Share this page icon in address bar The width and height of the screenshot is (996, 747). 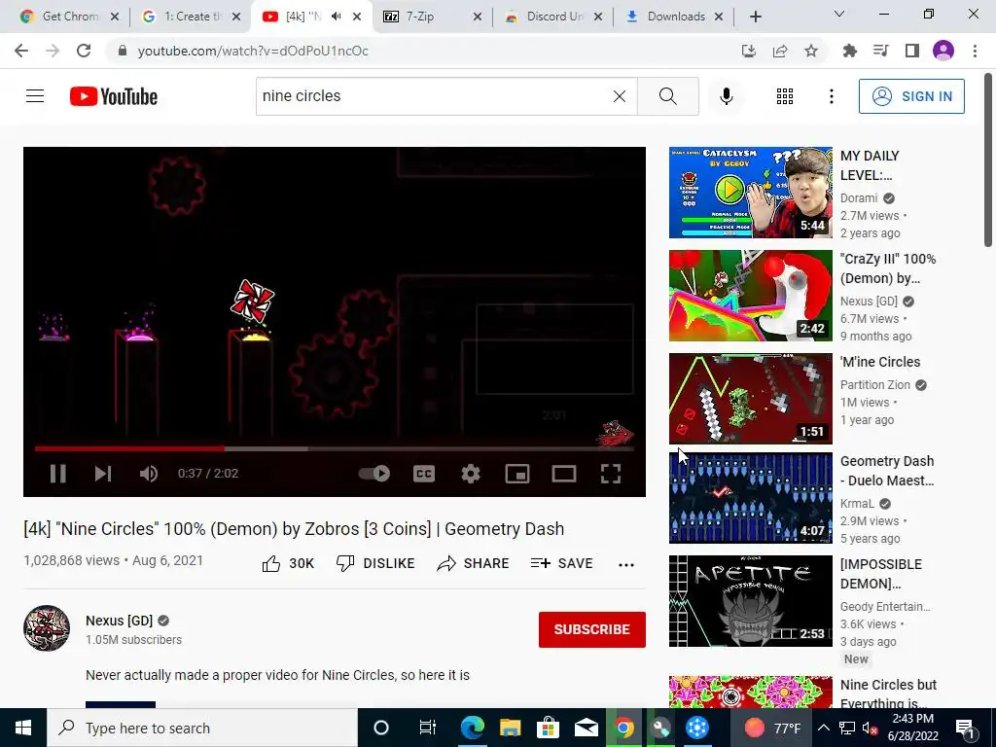(x=780, y=51)
